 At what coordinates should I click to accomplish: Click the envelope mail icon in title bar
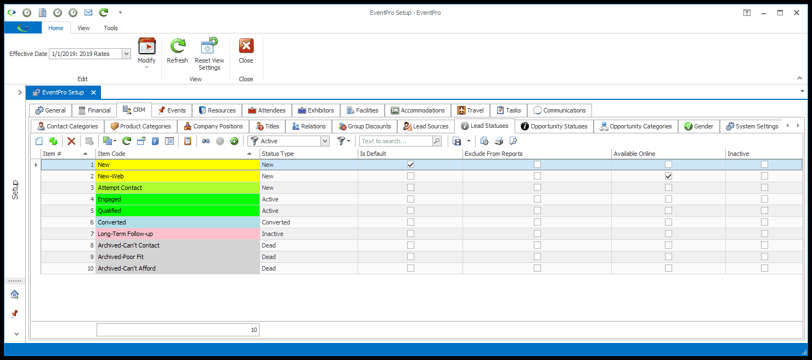88,12
